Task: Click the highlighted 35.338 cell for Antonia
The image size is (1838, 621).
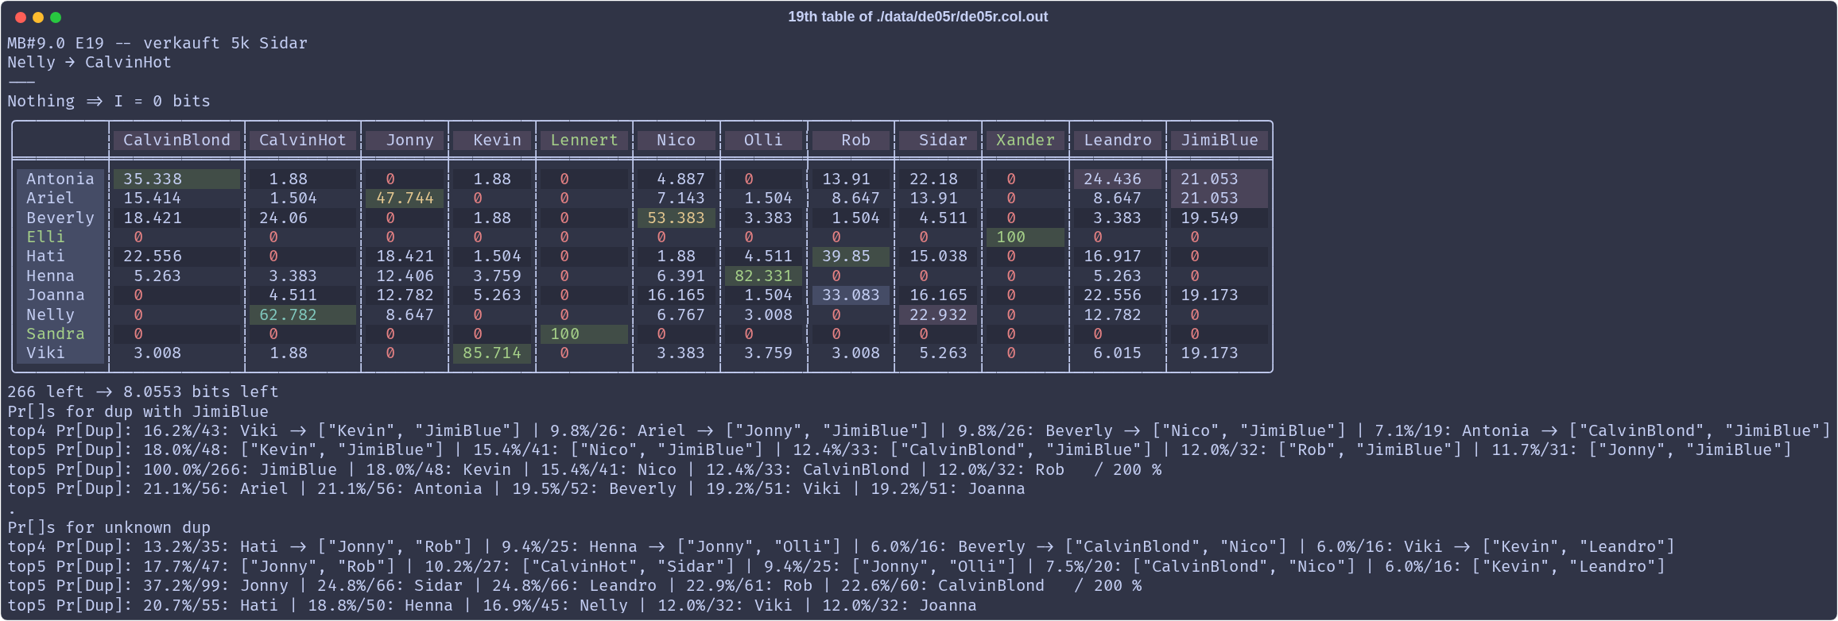Action: tap(153, 179)
